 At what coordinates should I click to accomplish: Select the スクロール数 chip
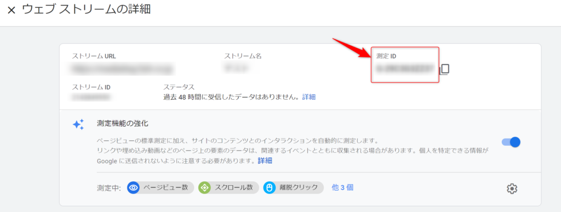coord(228,187)
